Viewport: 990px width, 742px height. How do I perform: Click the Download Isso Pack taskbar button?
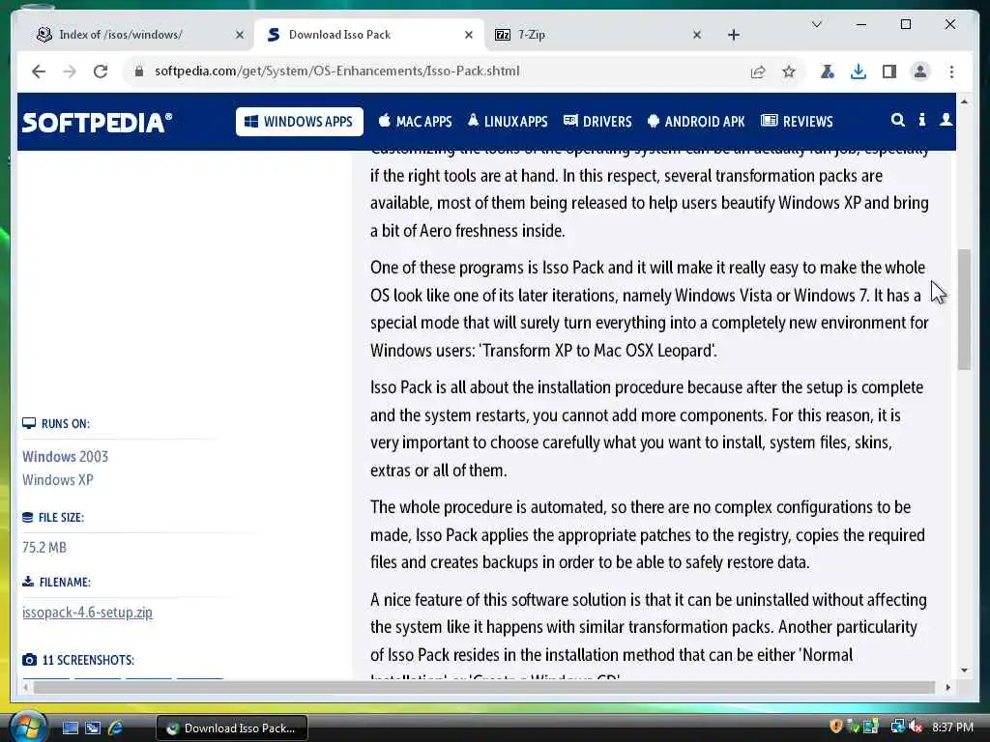click(232, 728)
